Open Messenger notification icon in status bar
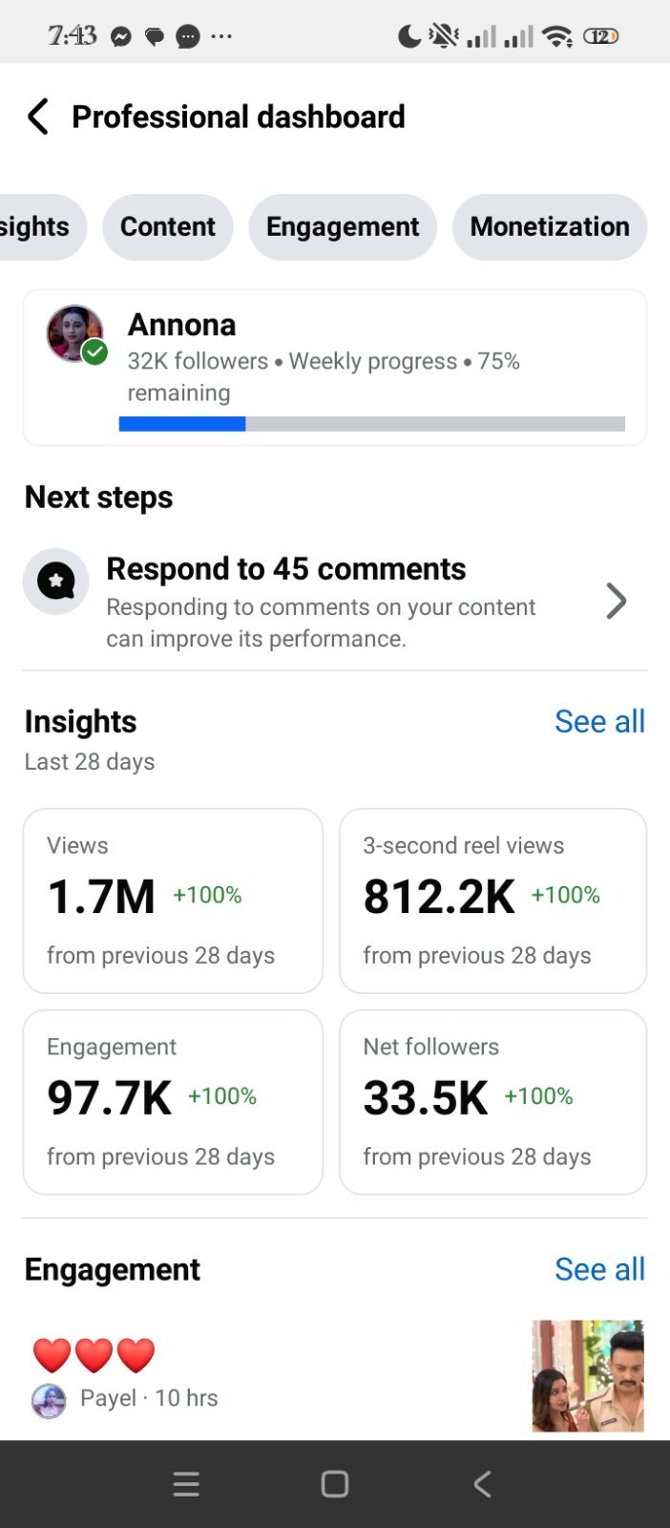The height and width of the screenshot is (1528, 670). pyautogui.click(x=121, y=37)
